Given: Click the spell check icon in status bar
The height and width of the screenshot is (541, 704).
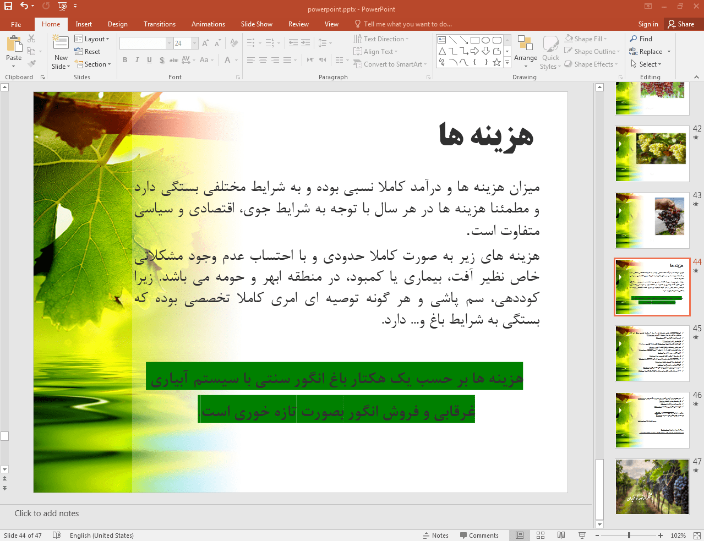Looking at the screenshot, I should 57,535.
